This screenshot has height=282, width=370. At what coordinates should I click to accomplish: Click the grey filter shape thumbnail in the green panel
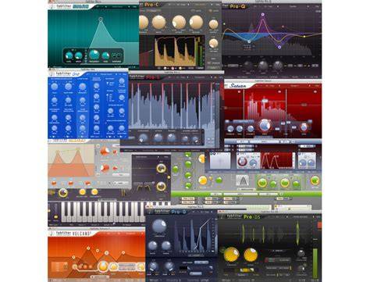point(242,180)
